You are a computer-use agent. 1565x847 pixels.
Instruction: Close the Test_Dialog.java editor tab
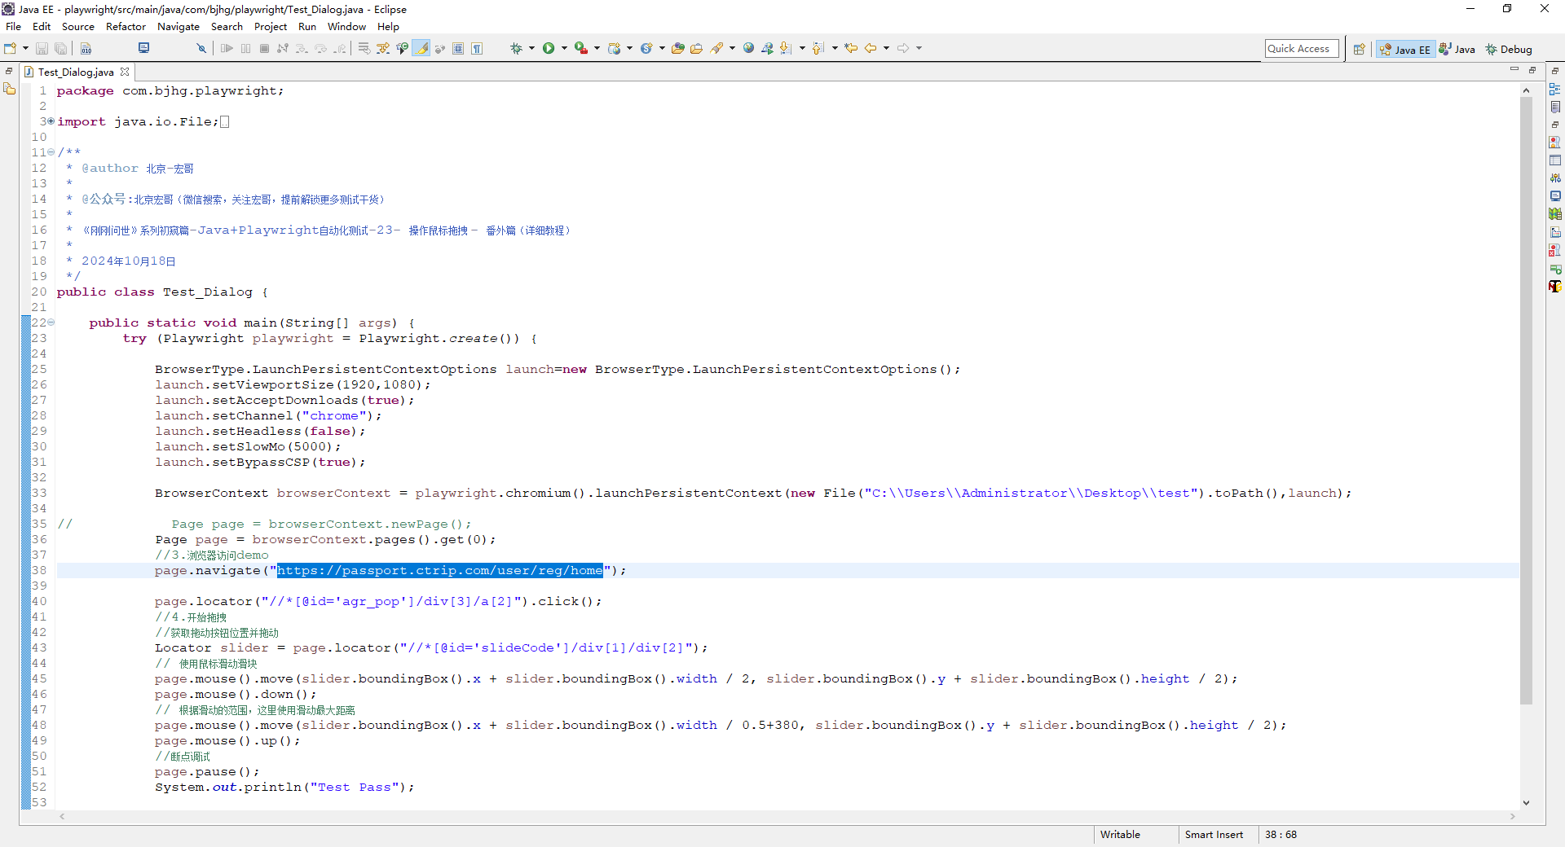pos(125,72)
